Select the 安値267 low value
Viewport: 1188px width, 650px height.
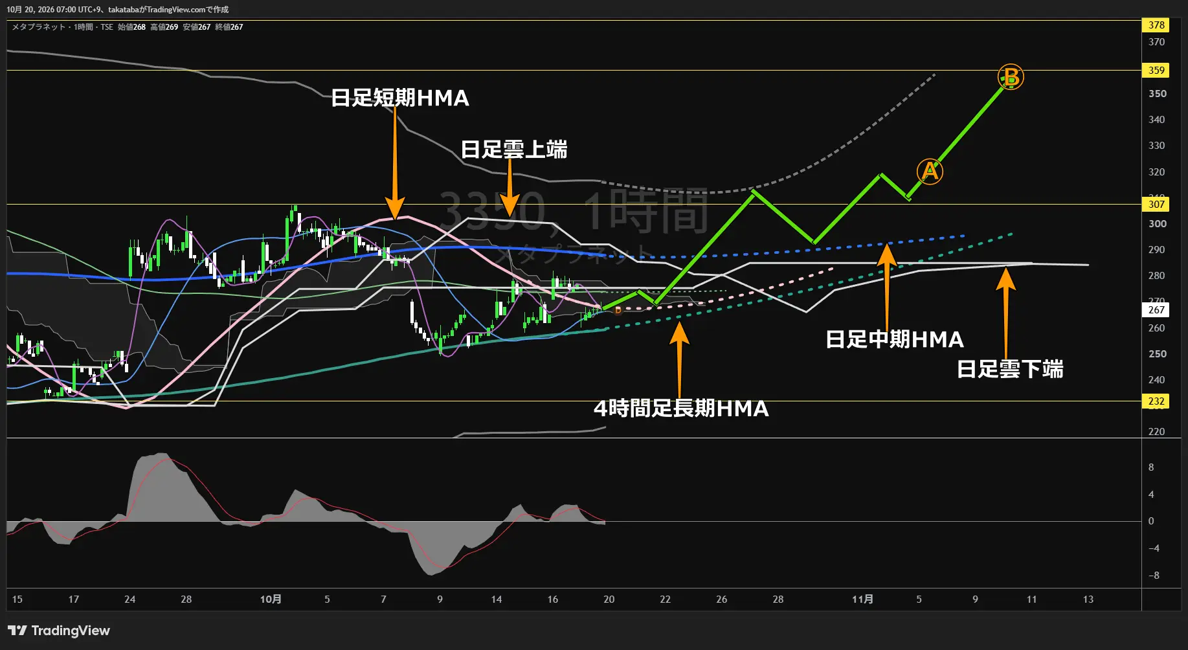pos(196,27)
